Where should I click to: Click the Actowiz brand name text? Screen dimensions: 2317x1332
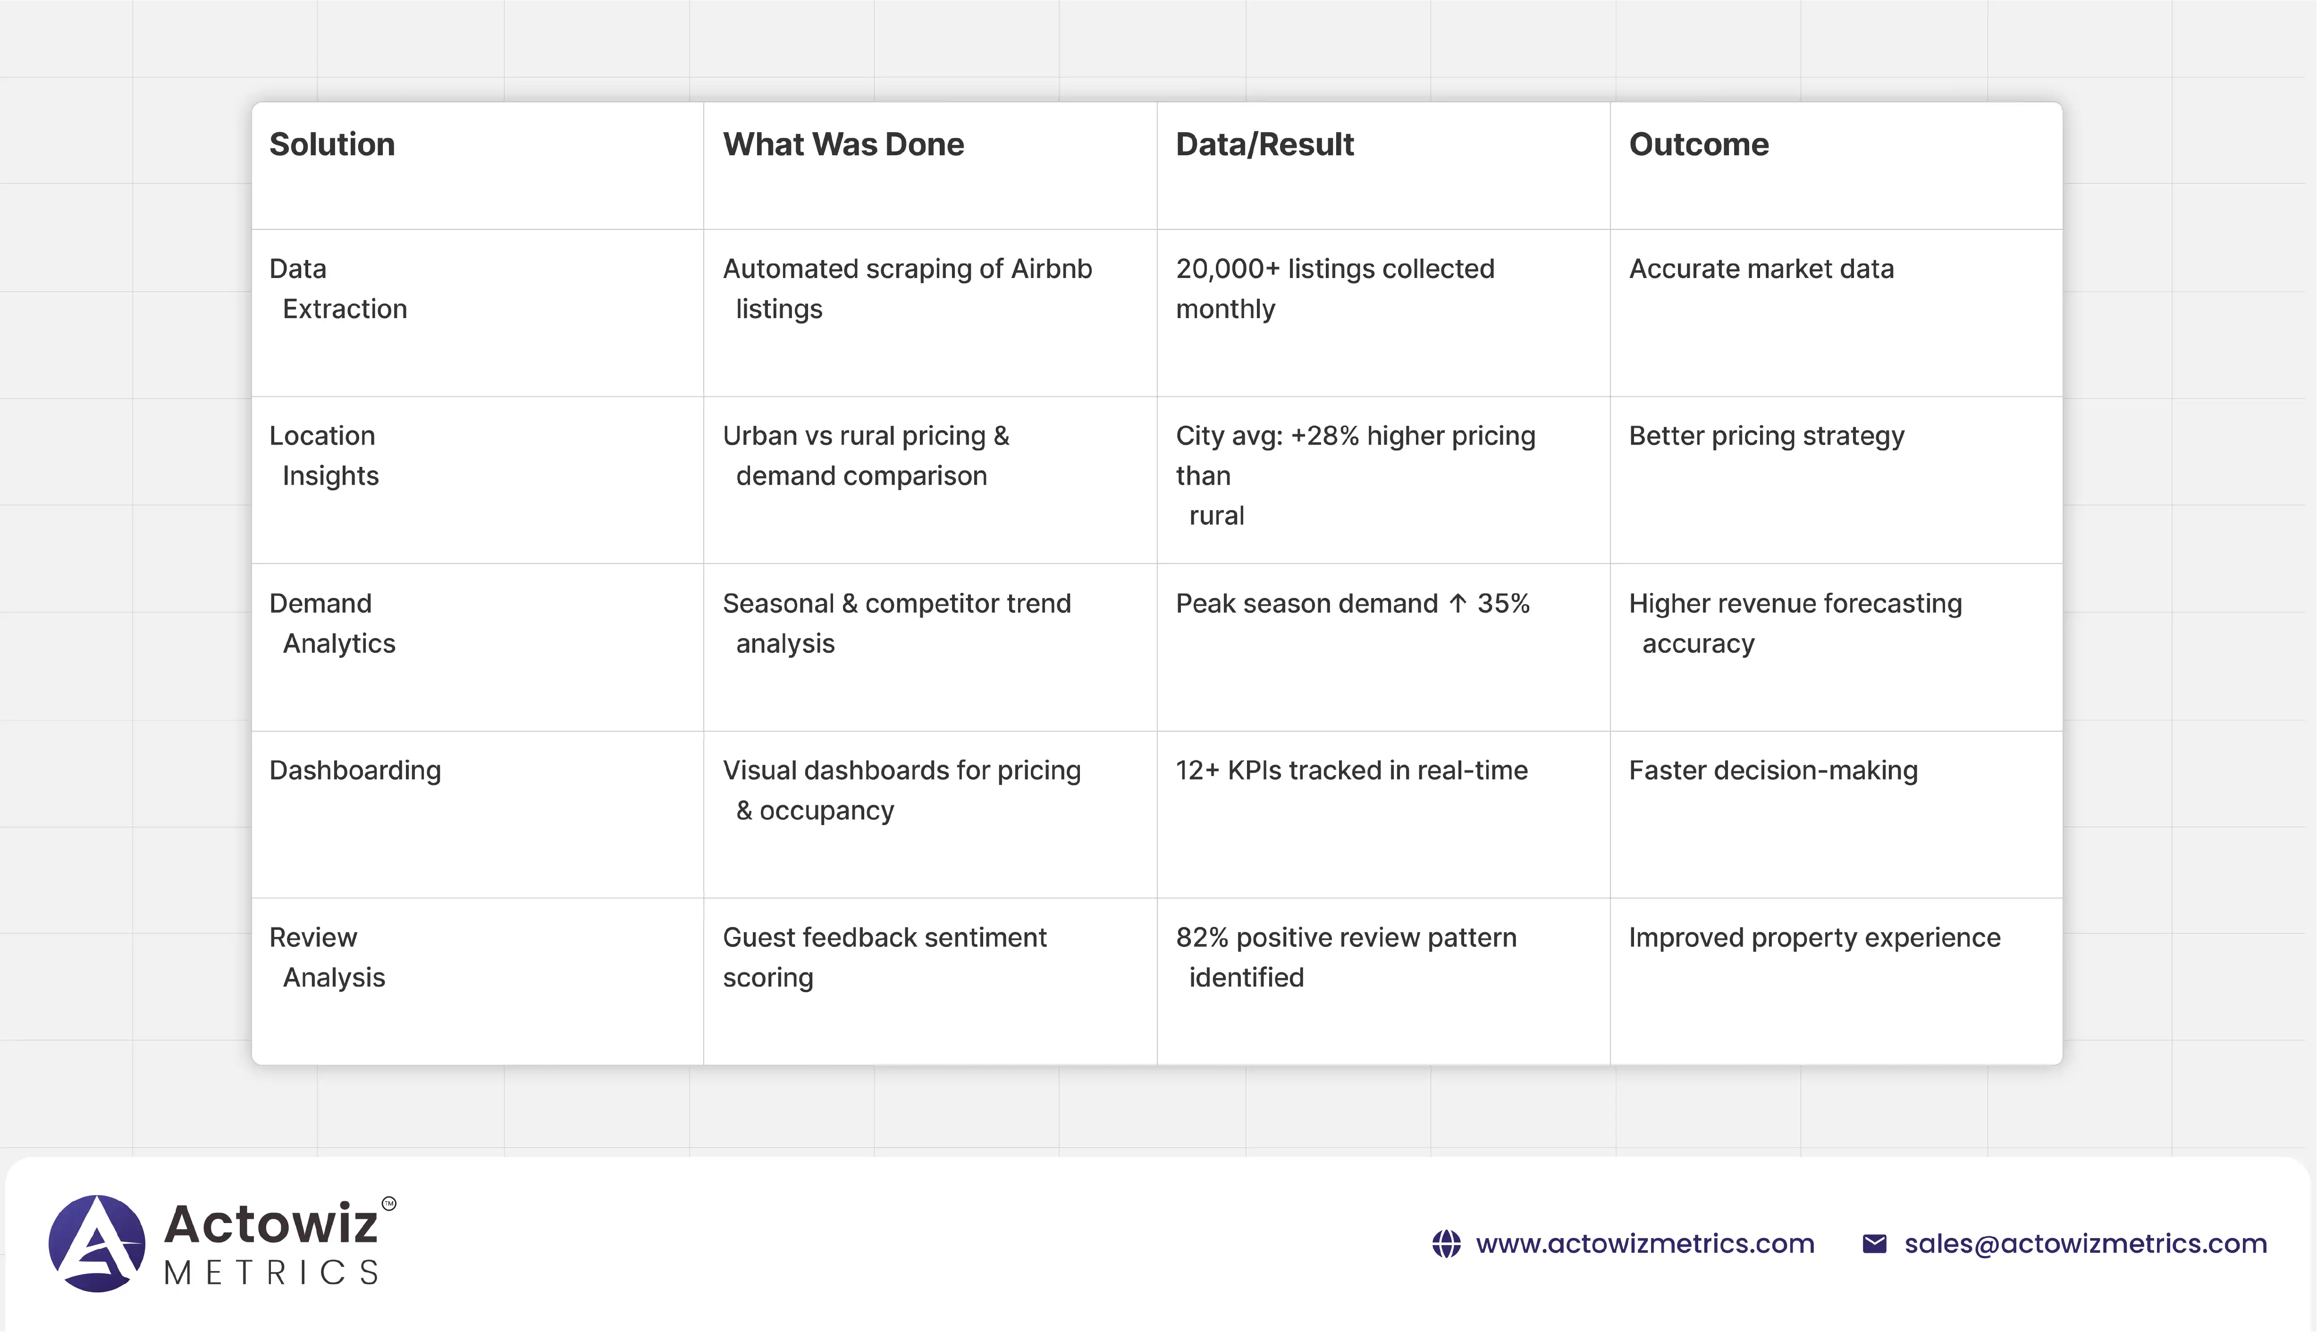(x=271, y=1224)
